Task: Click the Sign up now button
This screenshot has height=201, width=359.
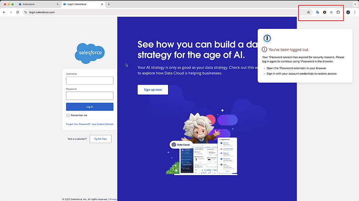Action: coord(153,90)
